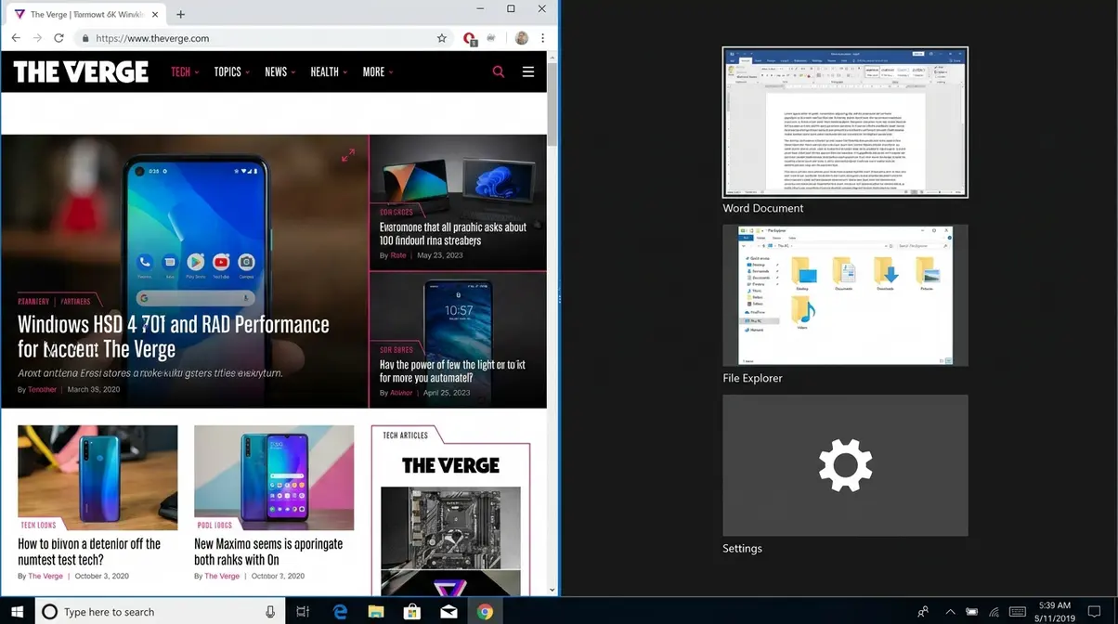Click the taskbar search microphone

click(270, 612)
